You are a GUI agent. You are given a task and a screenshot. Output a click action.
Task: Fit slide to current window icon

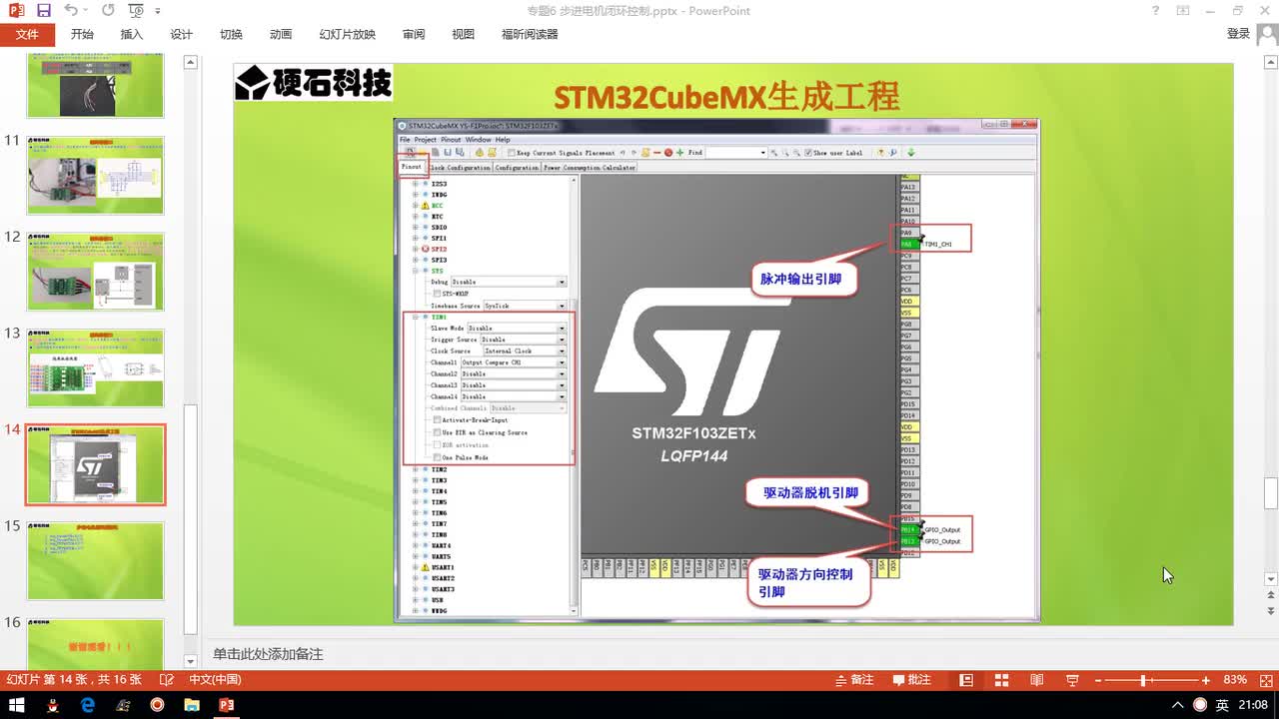(1264, 680)
